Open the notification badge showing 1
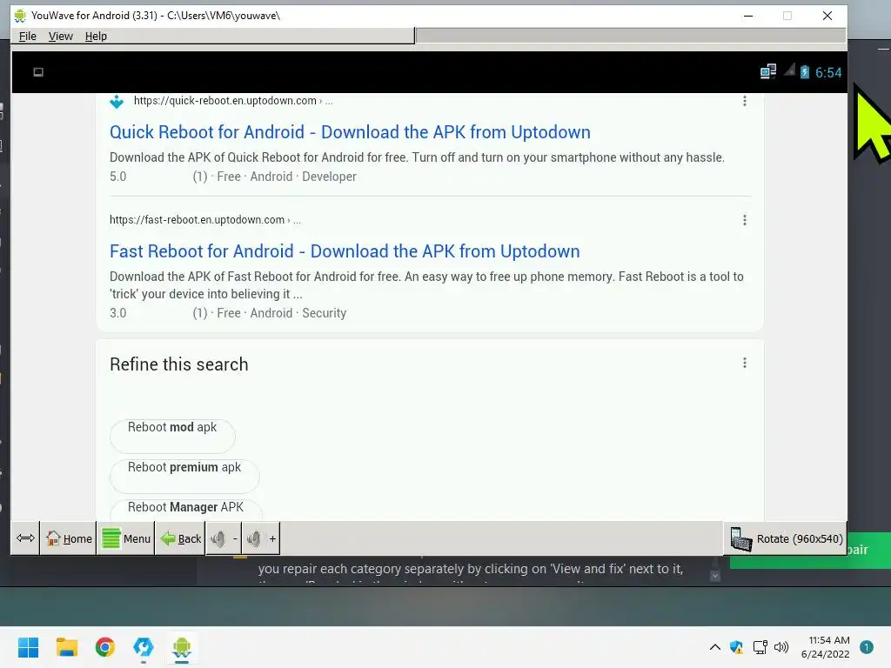 [x=866, y=647]
